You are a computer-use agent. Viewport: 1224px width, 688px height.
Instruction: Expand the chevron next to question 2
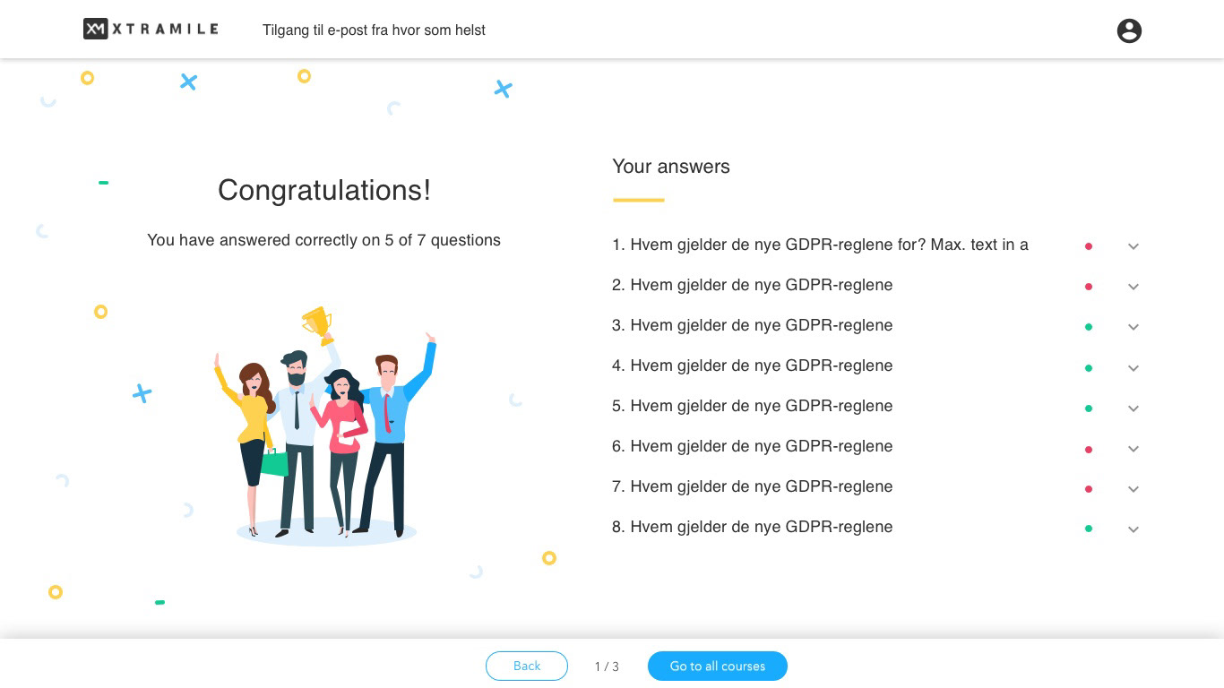tap(1133, 287)
